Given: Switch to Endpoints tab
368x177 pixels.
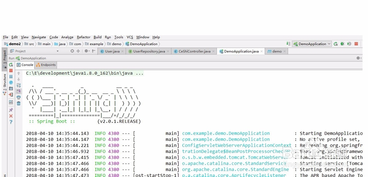Looking at the screenshot, I should click(x=46, y=65).
